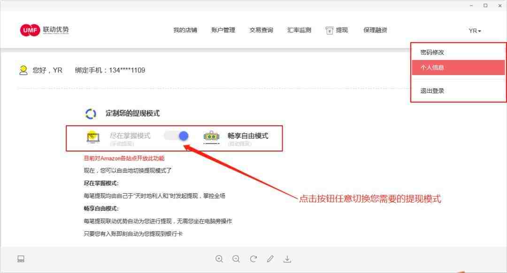Image resolution: width=507 pixels, height=273 pixels.
Task: Click the 提现 withdrawal icon in the navigation
Action: [x=330, y=30]
